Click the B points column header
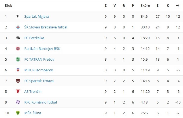The height and width of the screenshot is (118, 183). tap(158, 5)
